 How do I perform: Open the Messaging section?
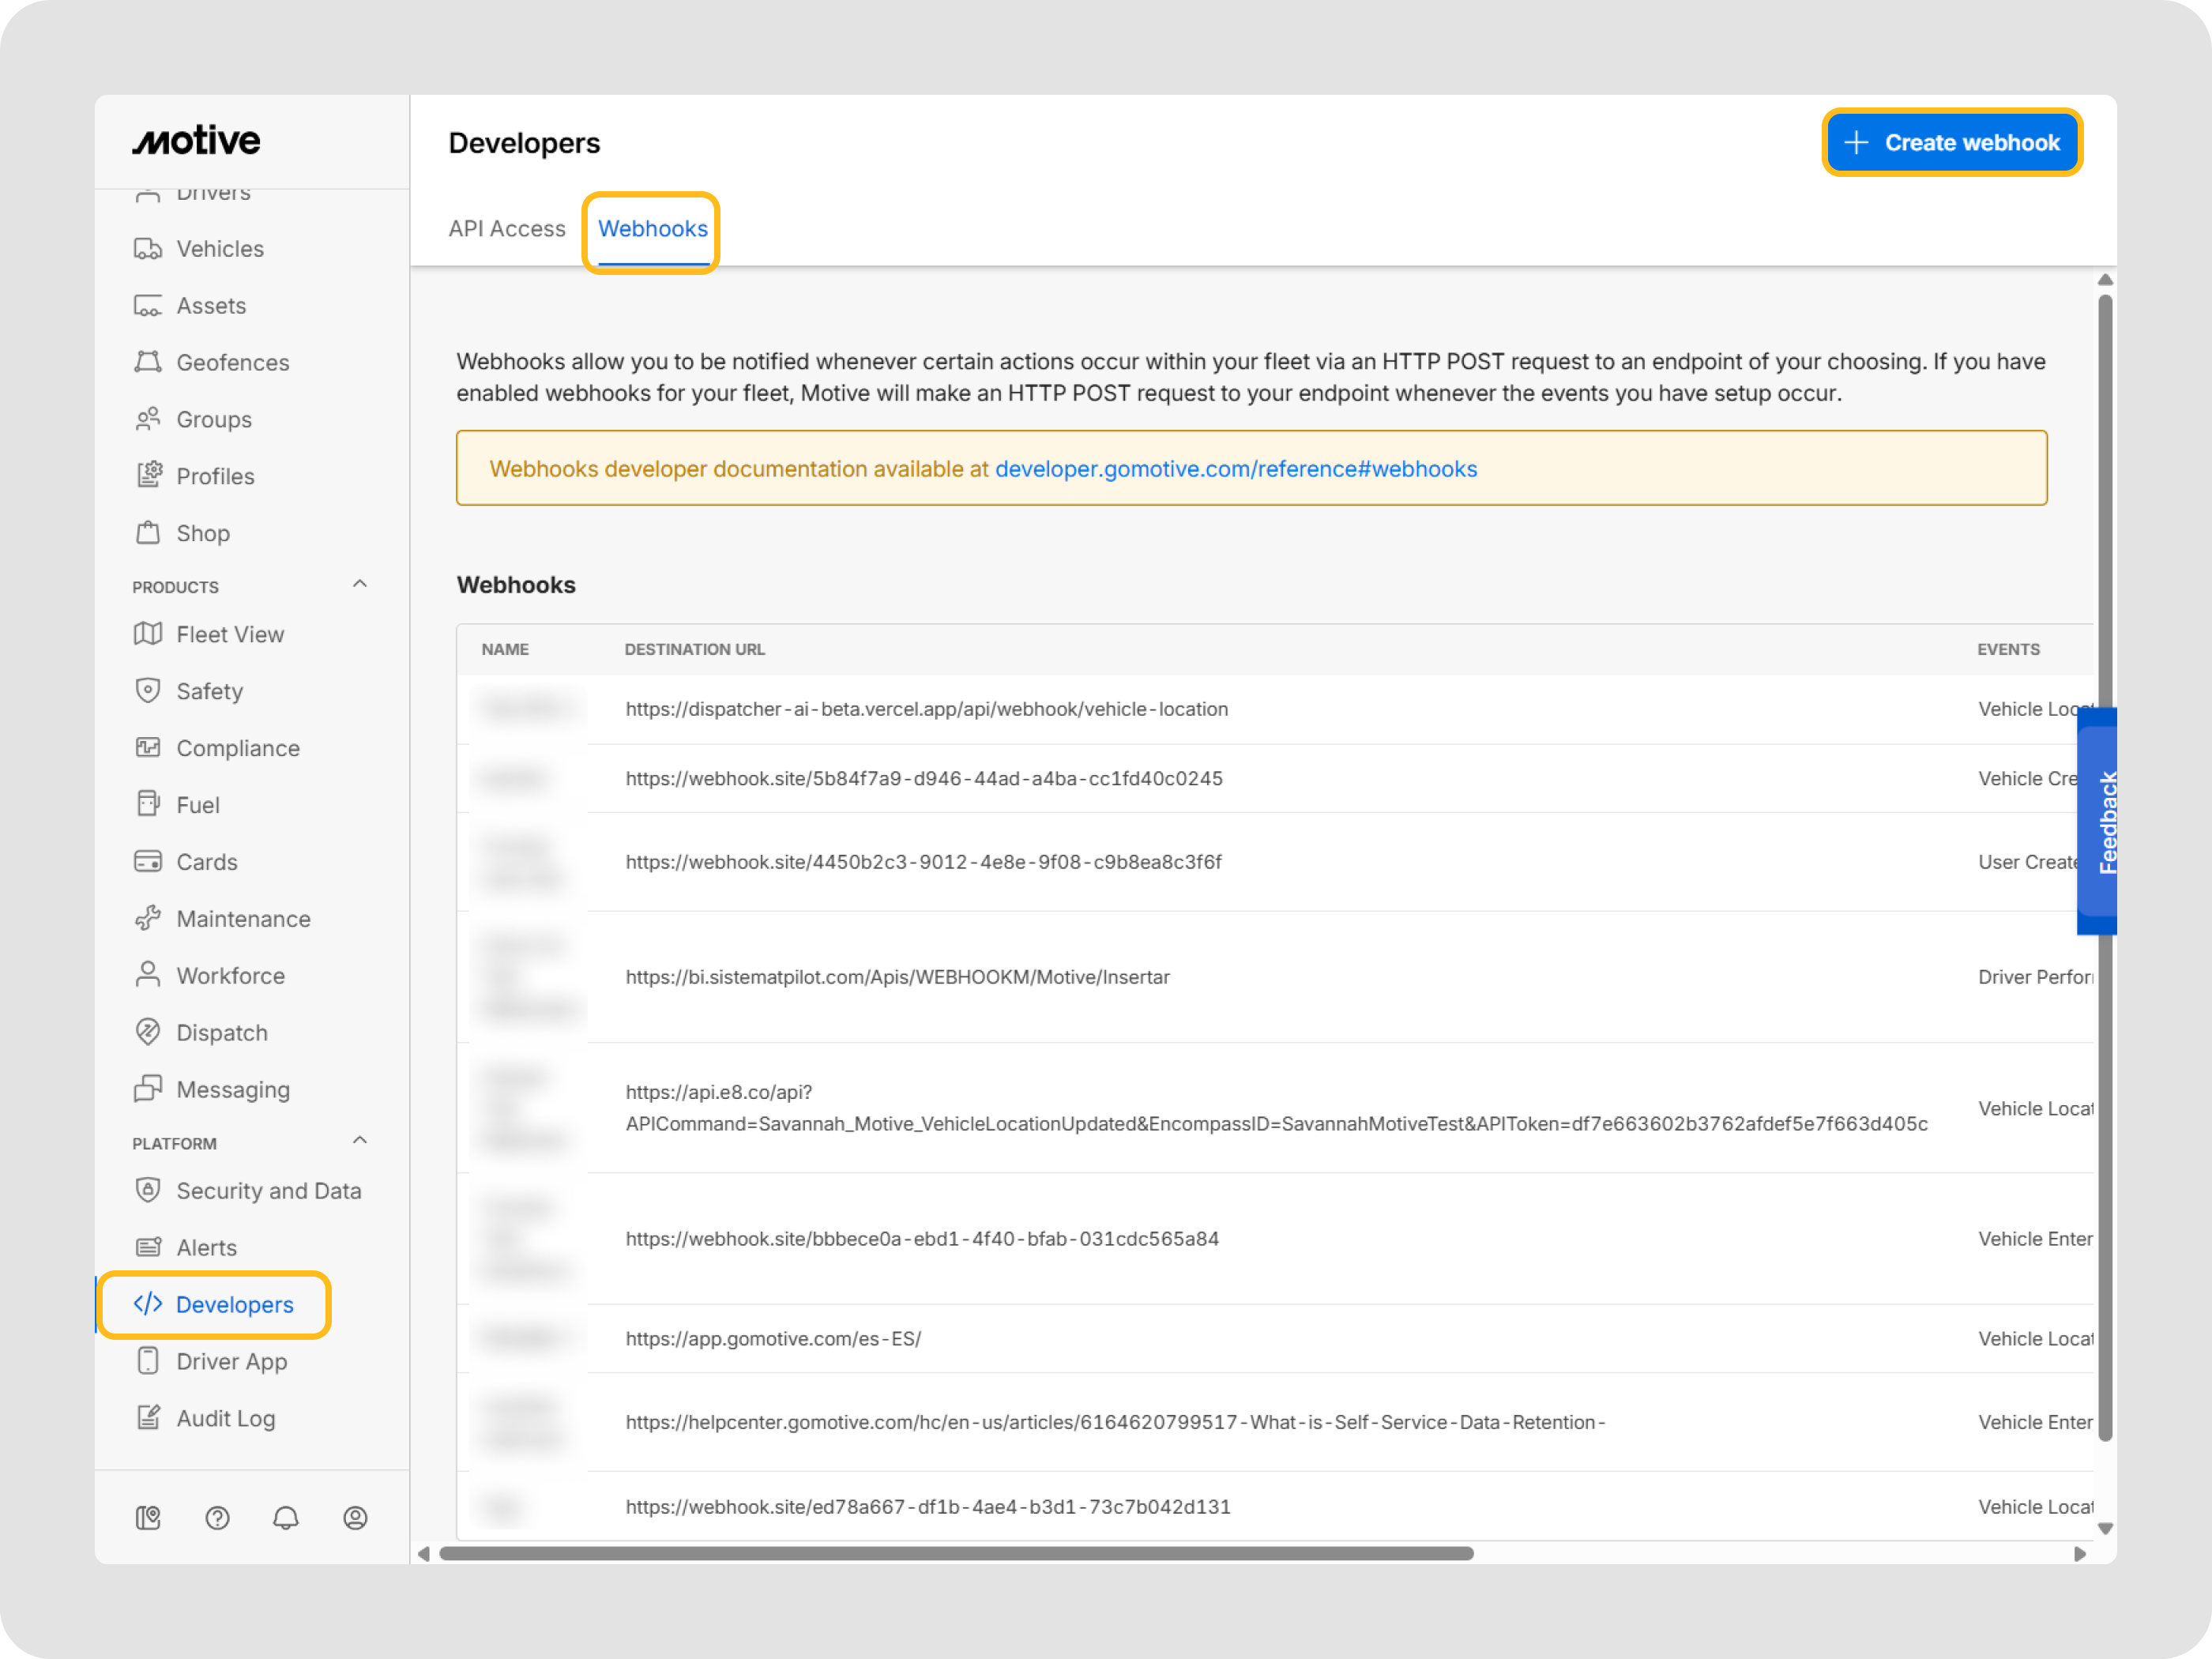[233, 1089]
